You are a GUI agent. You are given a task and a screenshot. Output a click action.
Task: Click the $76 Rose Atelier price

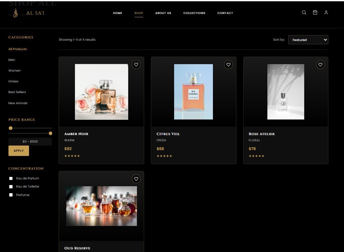coord(252,148)
